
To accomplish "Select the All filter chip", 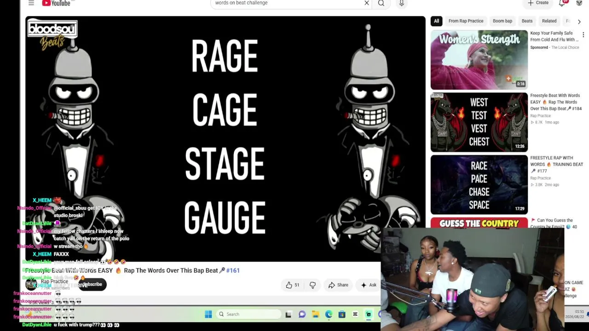I will (x=436, y=21).
